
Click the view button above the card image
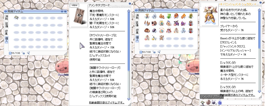74,5
